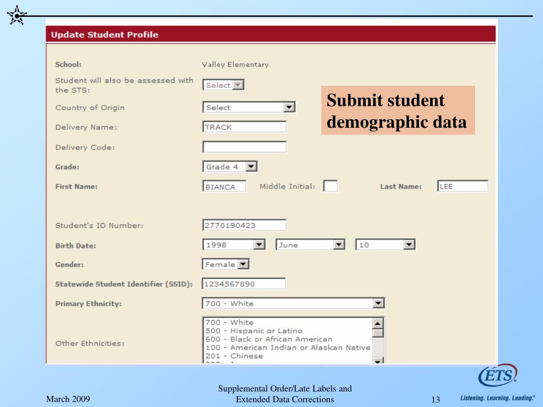This screenshot has width=543, height=407.
Task: Click the 'Primary Ethnicity:' label
Action: (89, 304)
